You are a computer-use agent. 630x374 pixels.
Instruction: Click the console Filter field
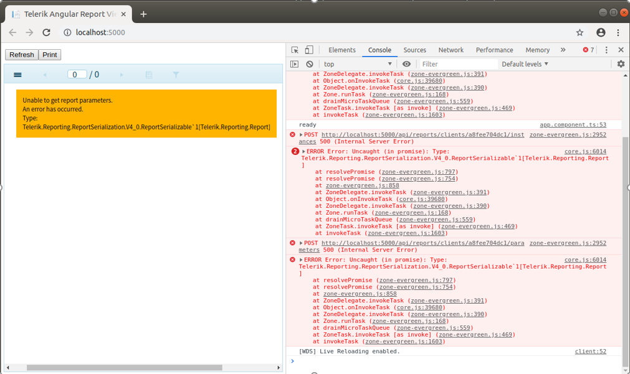[x=458, y=64]
